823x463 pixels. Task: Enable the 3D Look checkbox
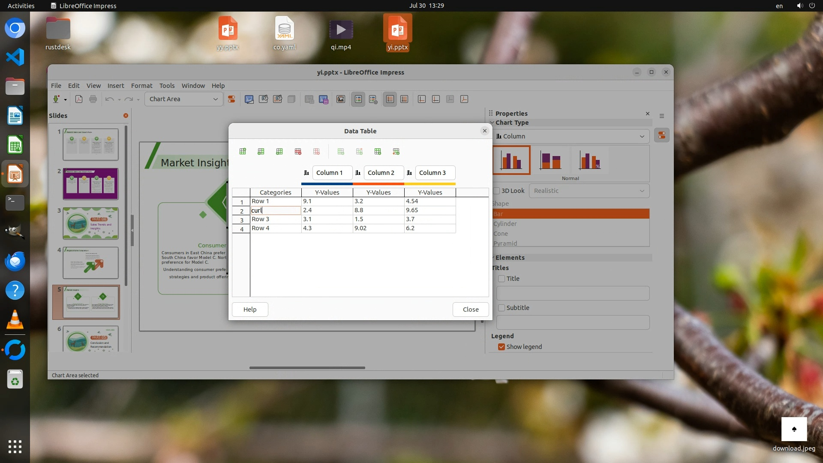click(x=497, y=191)
